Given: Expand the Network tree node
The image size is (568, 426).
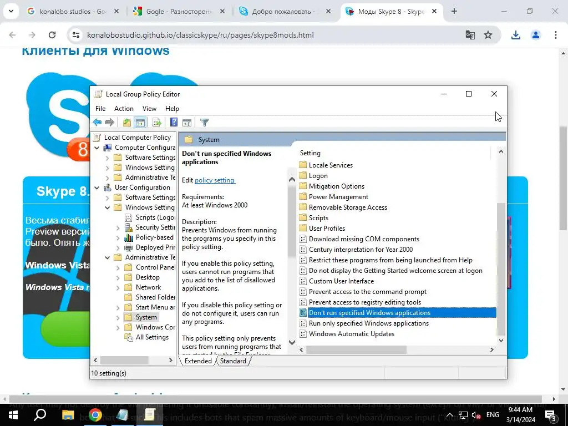Looking at the screenshot, I should tap(118, 288).
